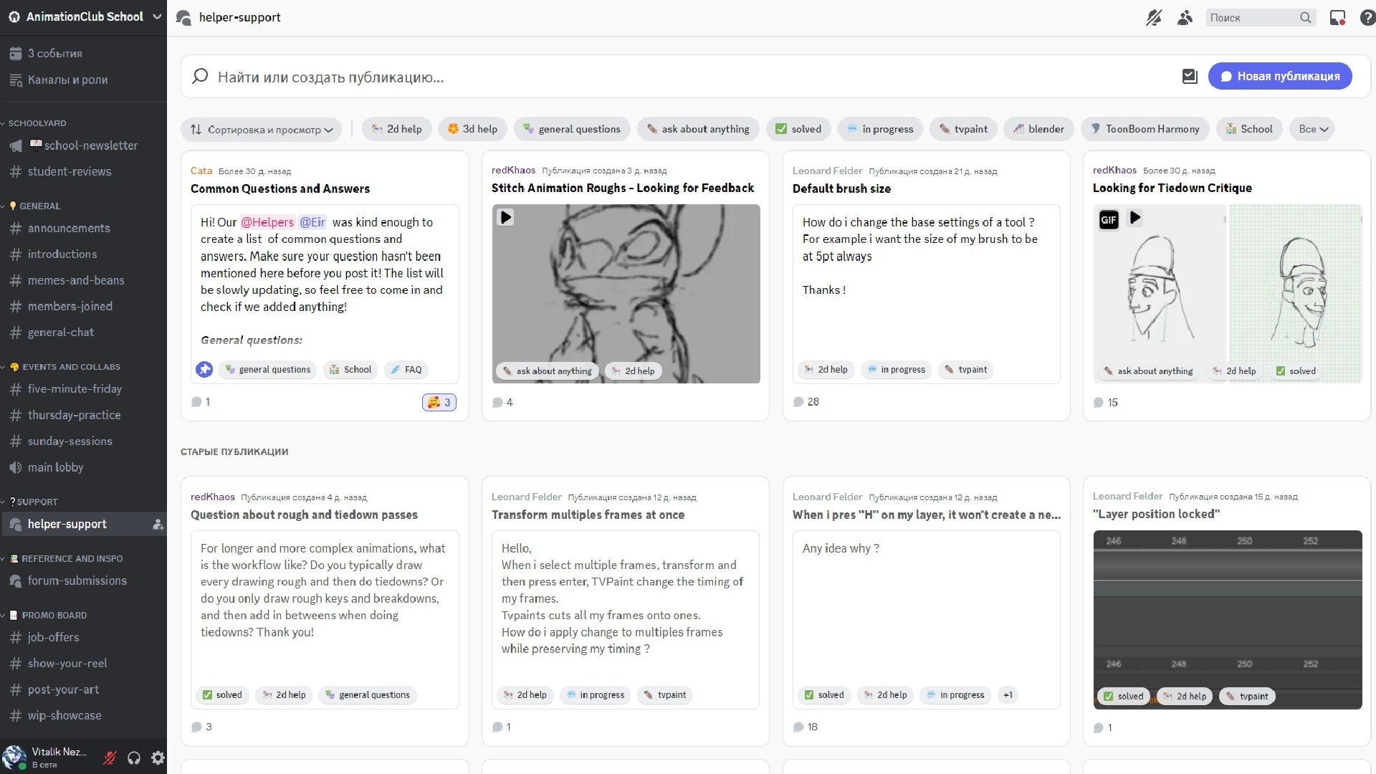1376x774 pixels.
Task: Filter posts by the blender tag
Action: point(1038,129)
